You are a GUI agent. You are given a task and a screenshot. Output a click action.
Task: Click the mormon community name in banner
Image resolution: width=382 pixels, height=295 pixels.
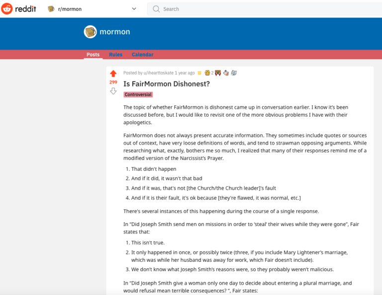pos(115,32)
